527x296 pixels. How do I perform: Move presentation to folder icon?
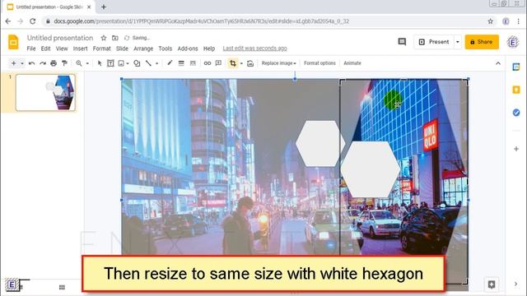[115, 38]
